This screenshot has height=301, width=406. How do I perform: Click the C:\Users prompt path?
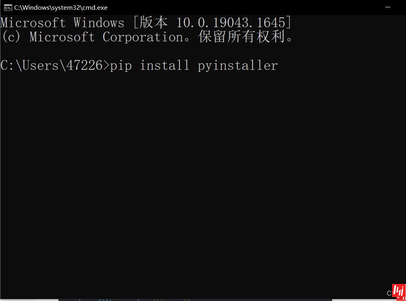pos(30,65)
